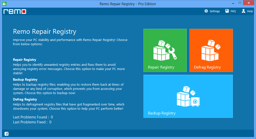Click the 'Backup Registry' bold description heading
The width and height of the screenshot is (256, 139).
pyautogui.click(x=25, y=79)
